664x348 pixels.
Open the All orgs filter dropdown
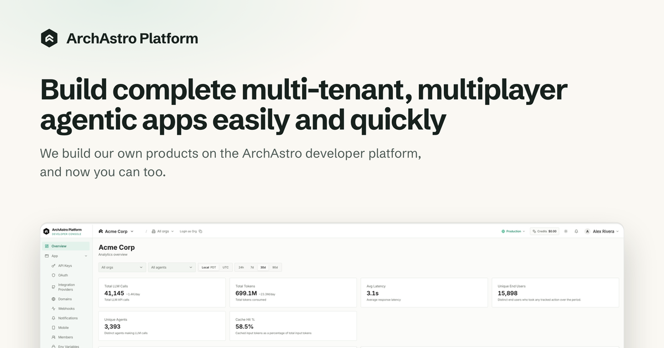pyautogui.click(x=122, y=267)
